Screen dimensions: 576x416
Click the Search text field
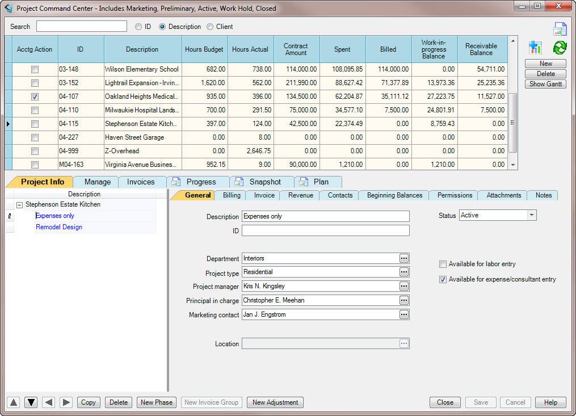tap(82, 27)
